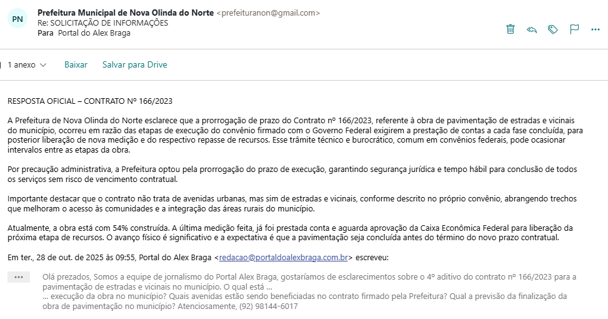Delete this email with the trash icon
Screen dimensions: 608x319
coord(511,29)
